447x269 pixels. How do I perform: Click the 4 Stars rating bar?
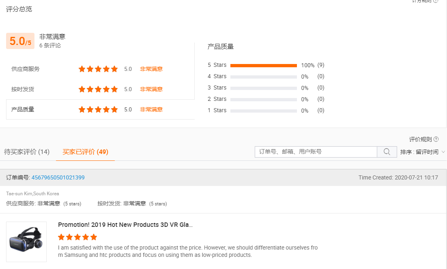(264, 77)
